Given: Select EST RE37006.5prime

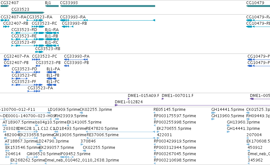Looking at the screenshot, I should 102,135.
